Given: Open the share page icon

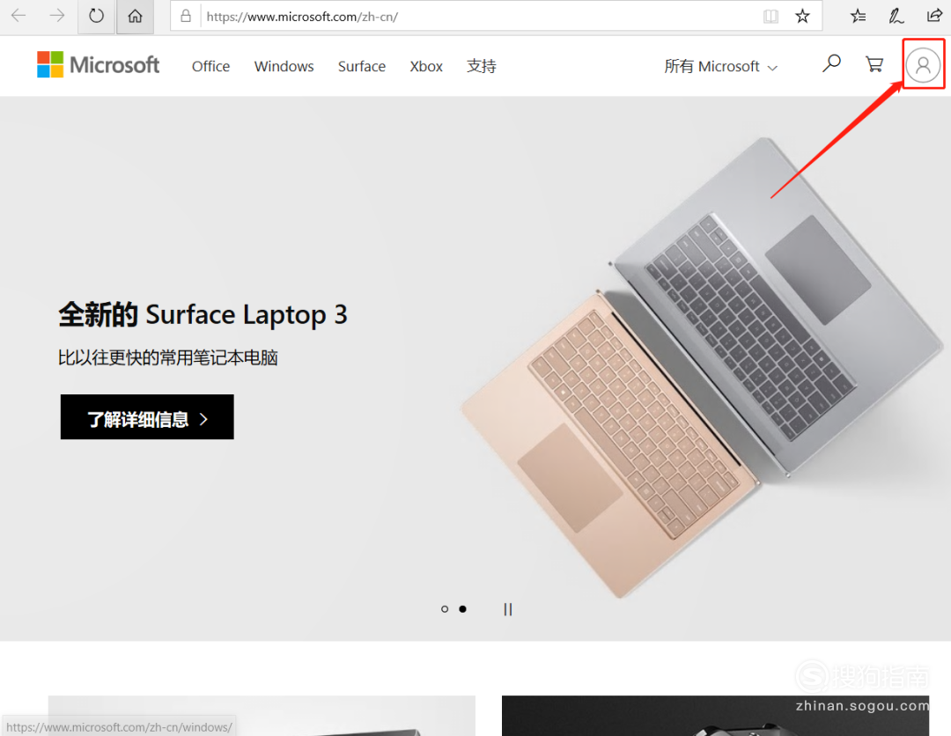Looking at the screenshot, I should [x=934, y=17].
